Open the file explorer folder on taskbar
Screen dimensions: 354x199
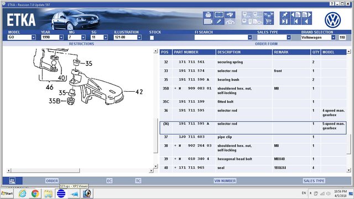click(x=48, y=193)
